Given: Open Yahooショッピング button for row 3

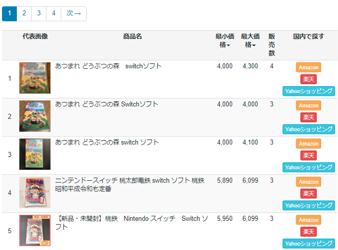Looking at the screenshot, I should 308,167.
